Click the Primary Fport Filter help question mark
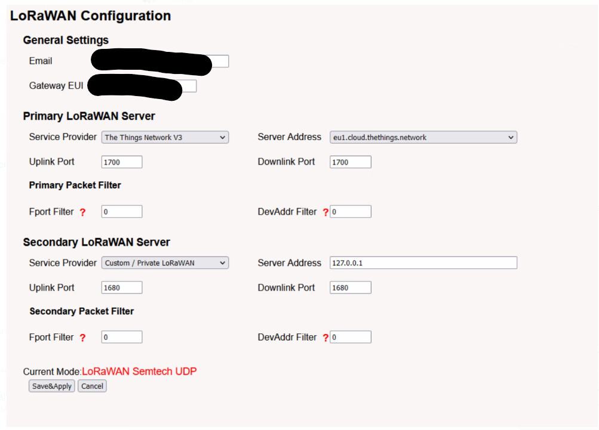This screenshot has width=599, height=430. click(x=82, y=212)
